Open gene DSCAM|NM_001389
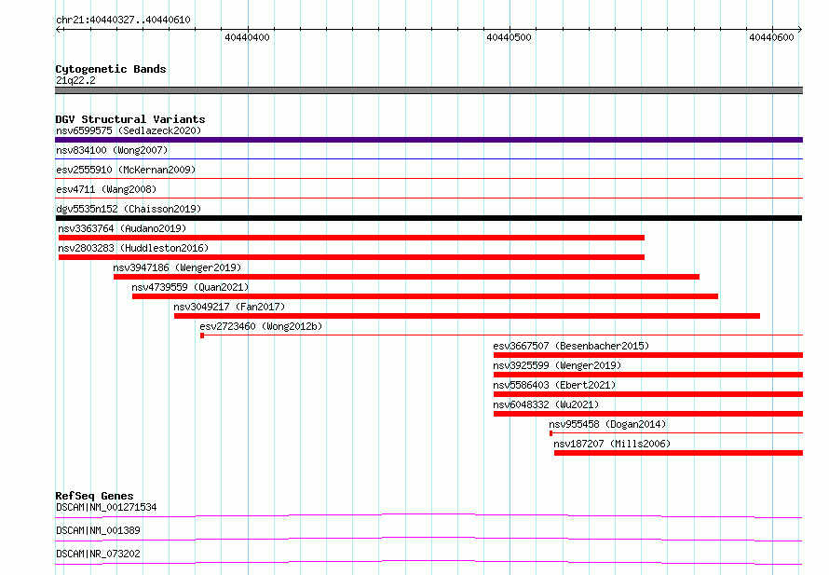This screenshot has width=829, height=575. coord(98,530)
